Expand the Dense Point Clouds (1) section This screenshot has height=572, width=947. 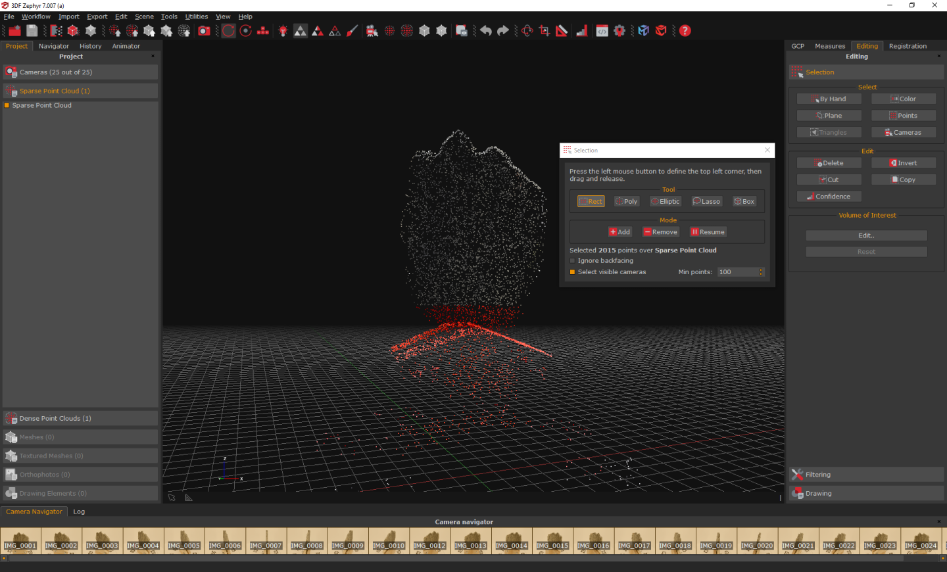[80, 418]
